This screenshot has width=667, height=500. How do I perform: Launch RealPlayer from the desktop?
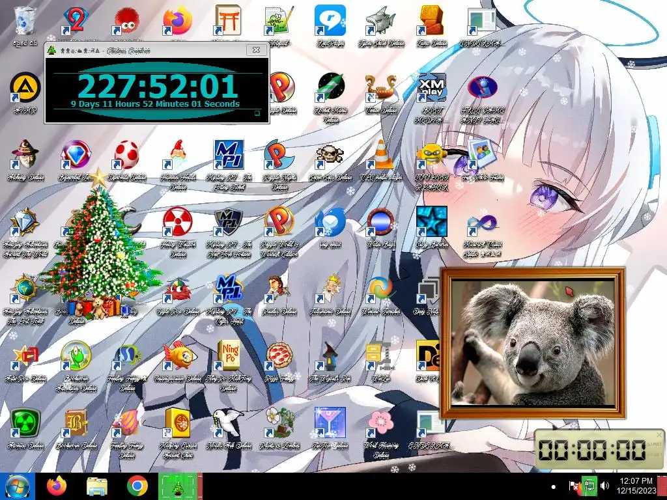click(x=330, y=20)
